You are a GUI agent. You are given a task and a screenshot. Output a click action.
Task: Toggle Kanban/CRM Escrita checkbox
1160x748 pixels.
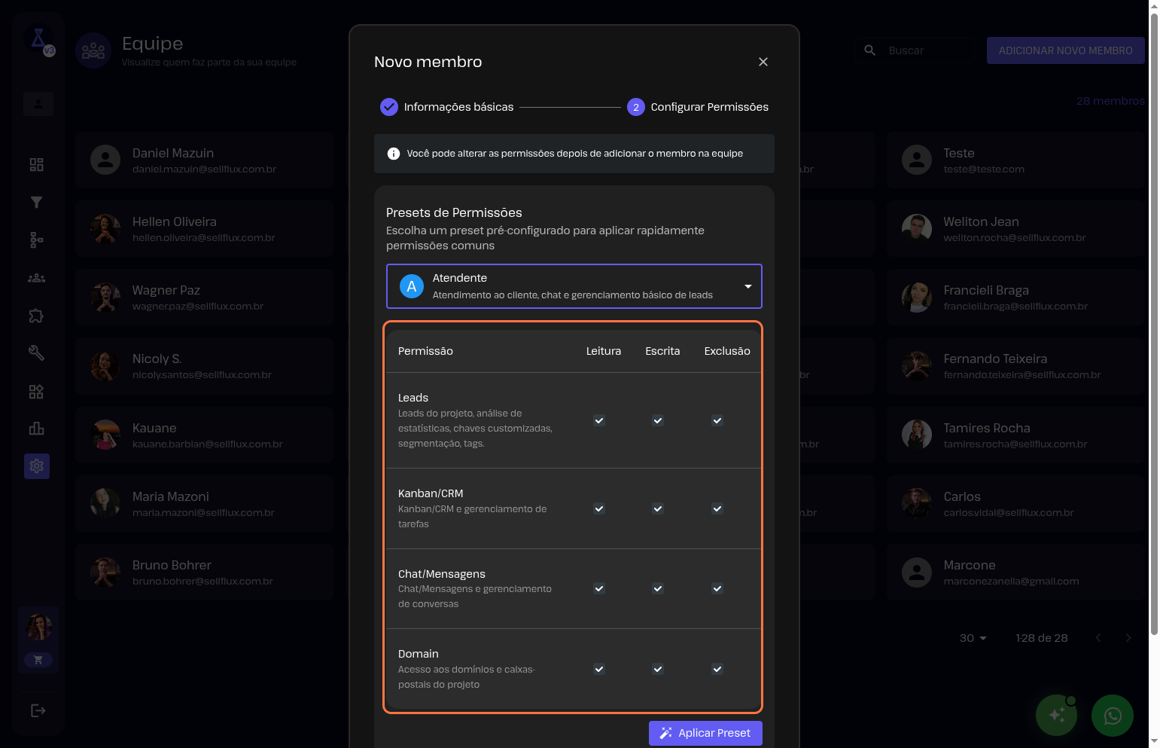tap(657, 508)
